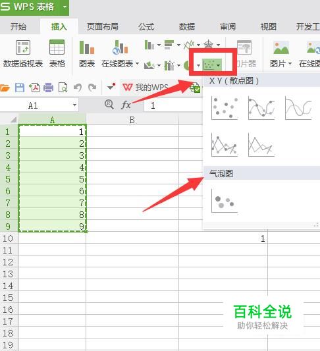Select the line chart icon in ribbon
Screen dimensions: 320x351
click(189, 45)
